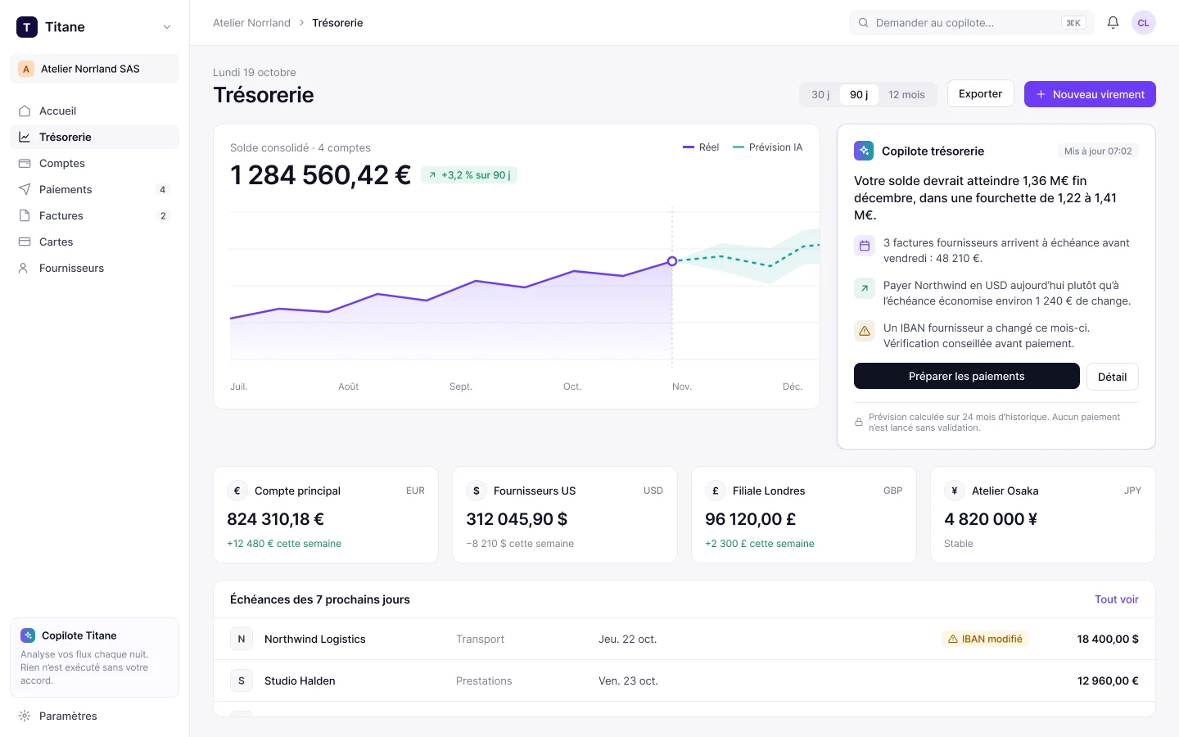Click the yen icon on Atelier Osaka
This screenshot has width=1179, height=737.
pyautogui.click(x=955, y=491)
